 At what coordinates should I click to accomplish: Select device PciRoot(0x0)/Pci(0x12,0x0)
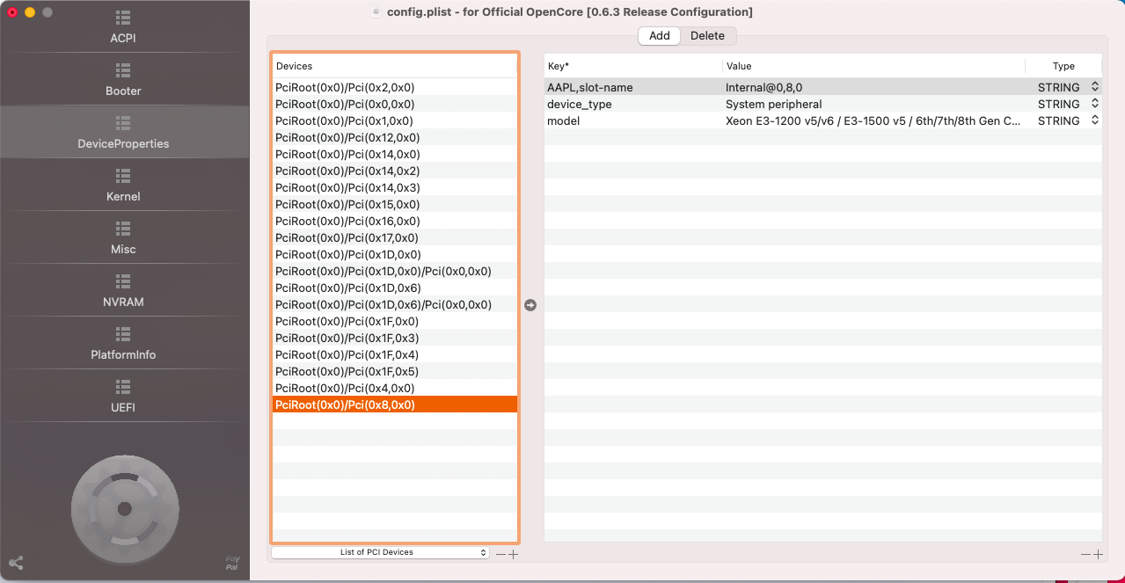click(x=395, y=137)
